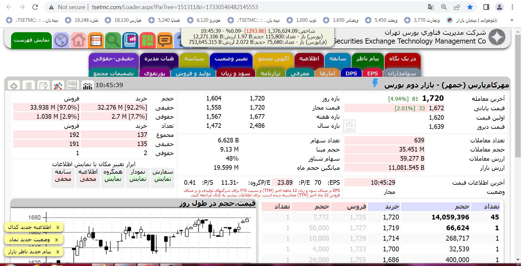The width and height of the screenshot is (521, 266).
Task: Click the browser address bar URL
Action: [175, 7]
